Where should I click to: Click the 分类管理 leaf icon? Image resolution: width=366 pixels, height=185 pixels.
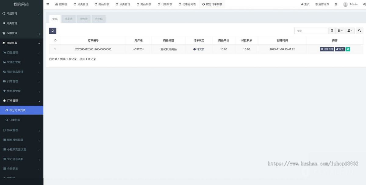point(4,23)
